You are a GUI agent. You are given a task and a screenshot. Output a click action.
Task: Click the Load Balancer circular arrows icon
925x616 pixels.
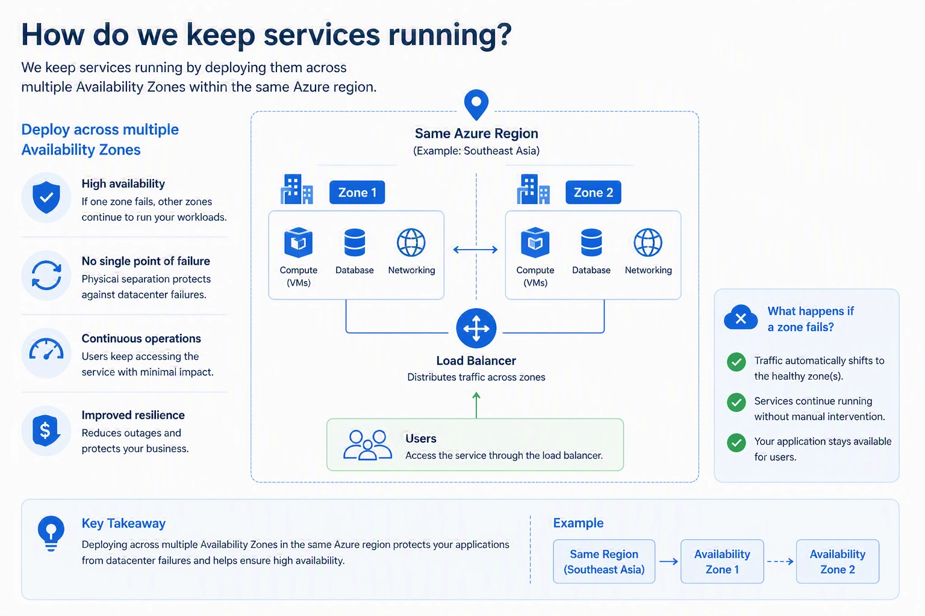click(476, 328)
